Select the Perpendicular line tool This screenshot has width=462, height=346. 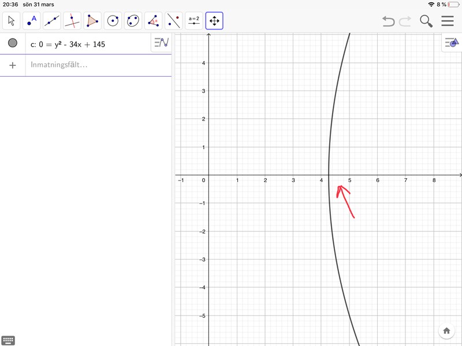point(72,21)
